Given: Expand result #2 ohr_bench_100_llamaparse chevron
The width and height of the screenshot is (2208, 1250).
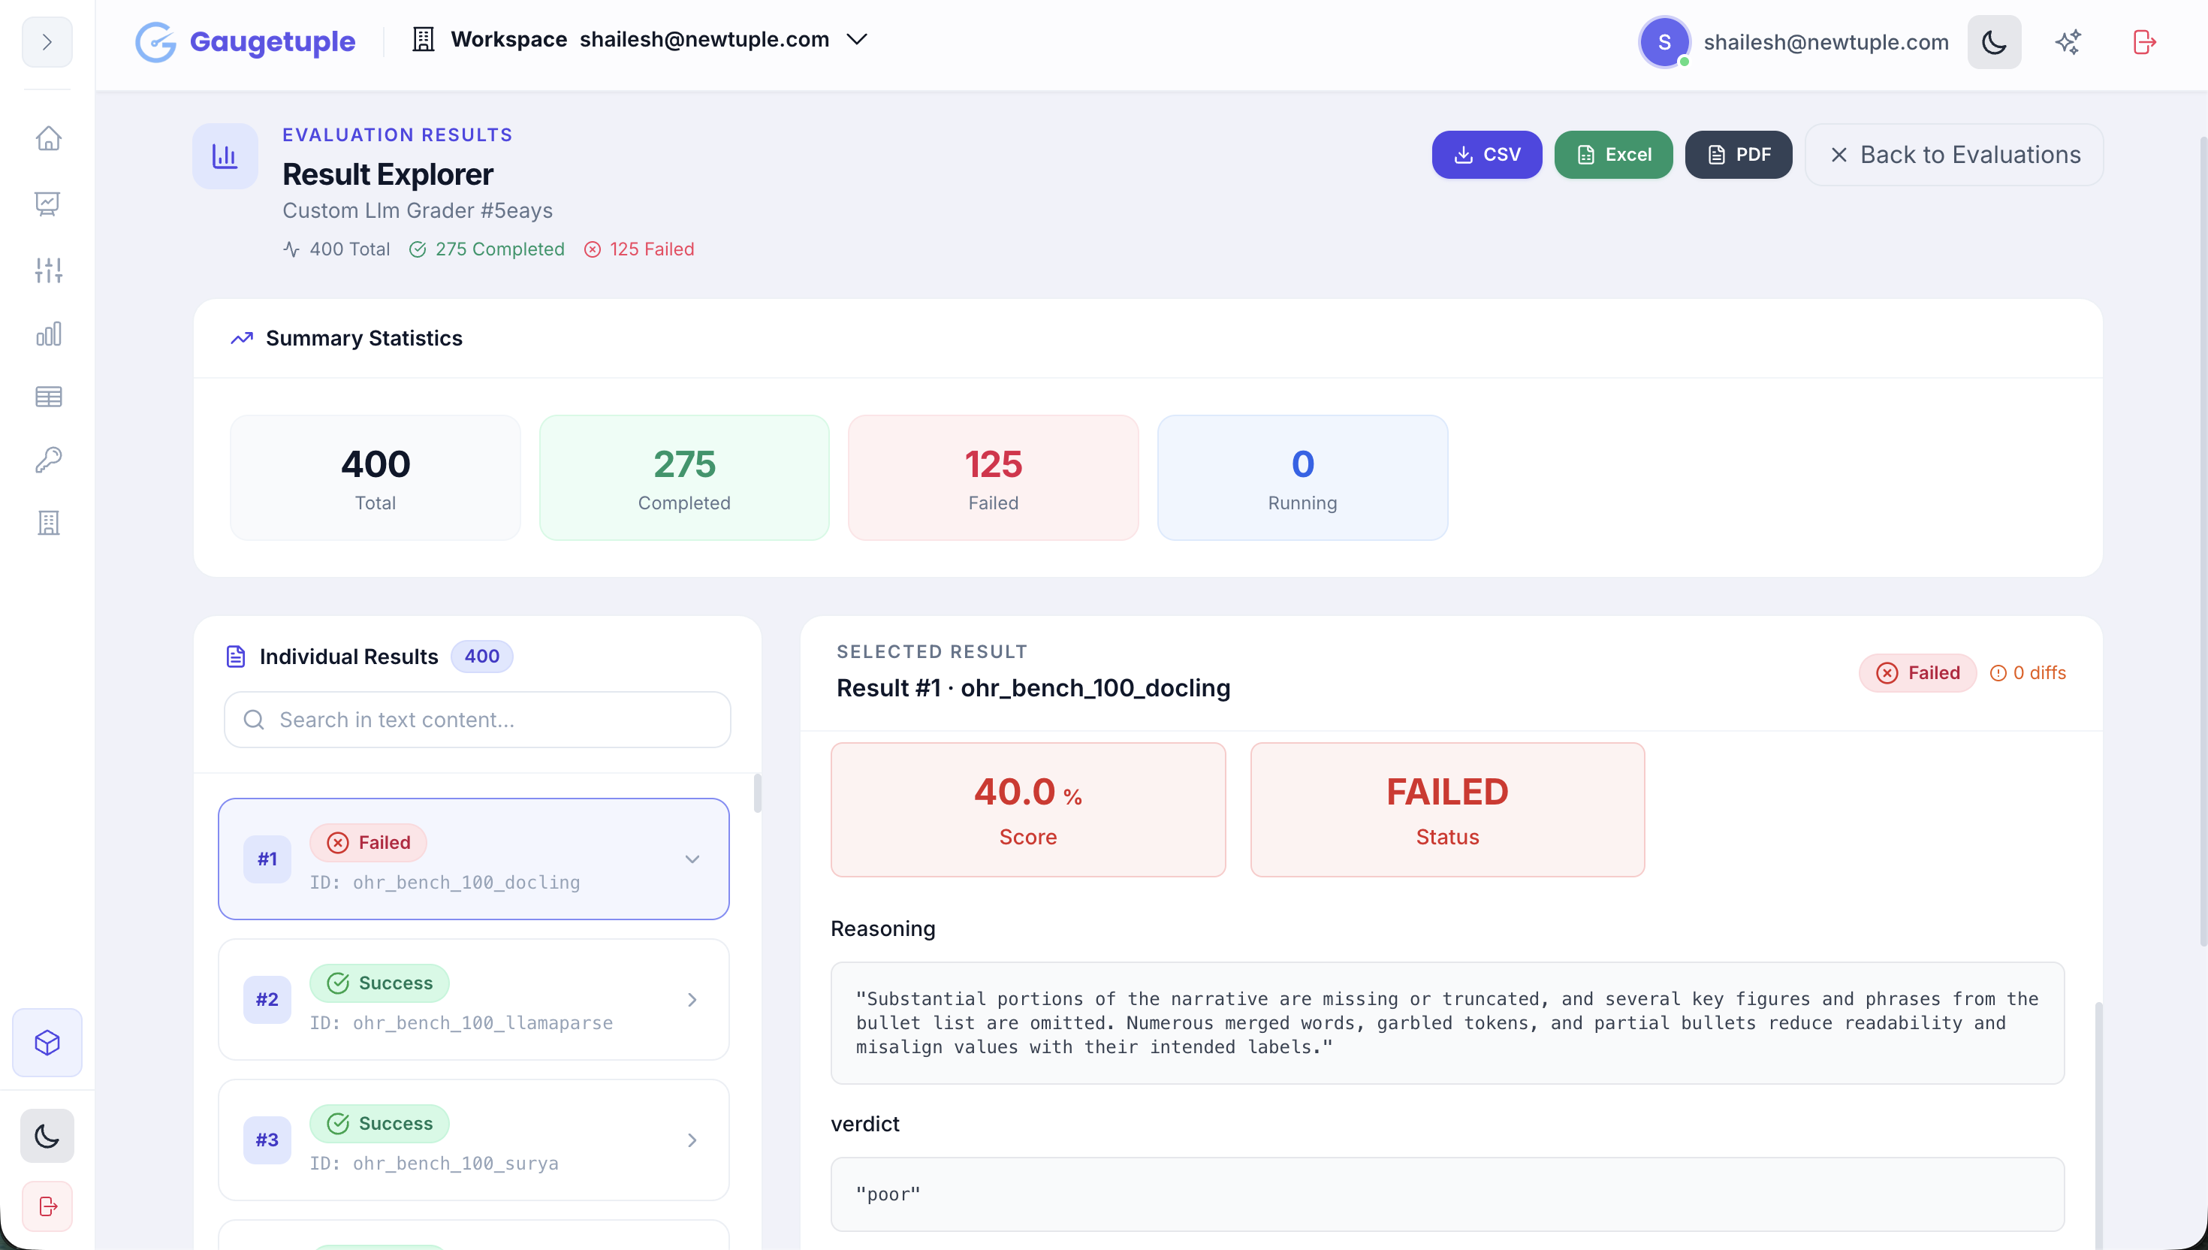Looking at the screenshot, I should pos(692,999).
